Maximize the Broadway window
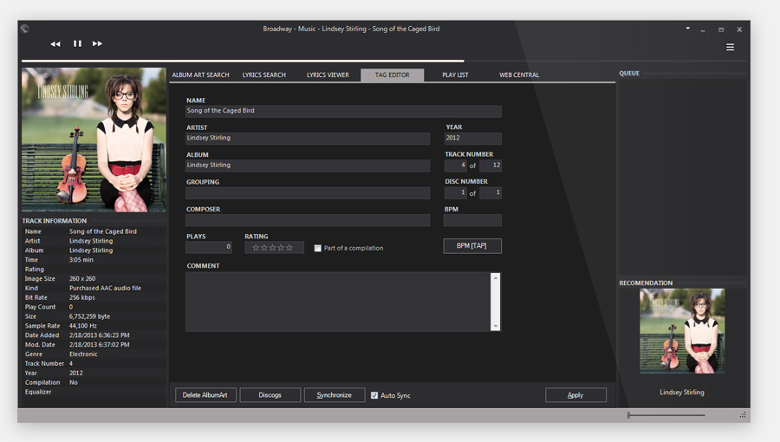This screenshot has width=780, height=442. click(x=721, y=29)
